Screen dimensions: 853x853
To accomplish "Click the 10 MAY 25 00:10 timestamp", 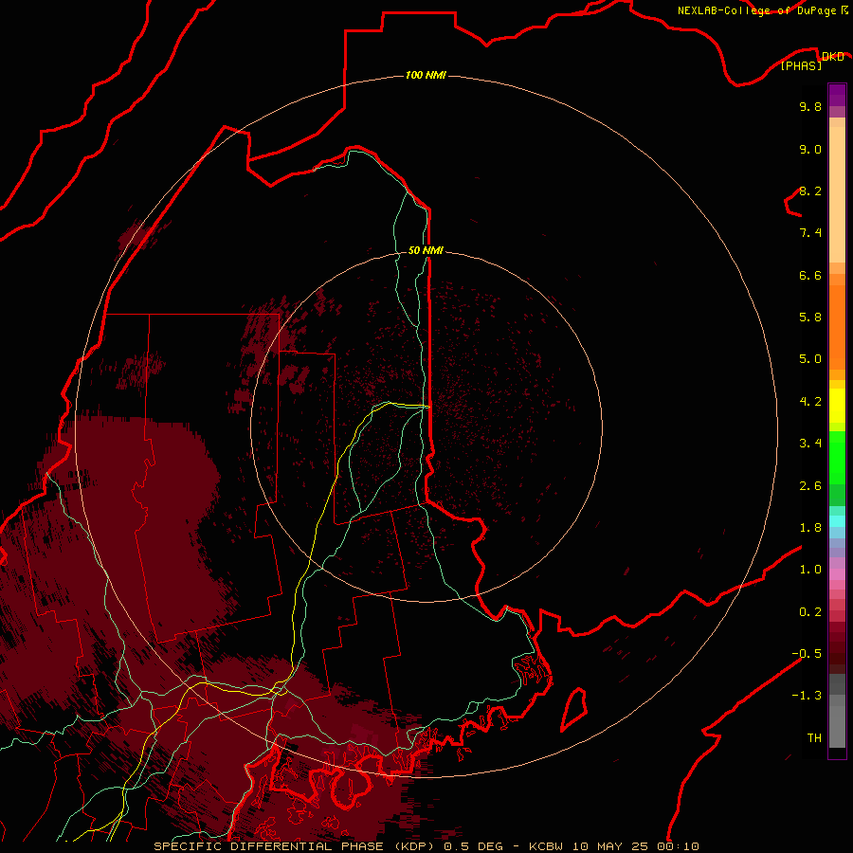I will pyautogui.click(x=635, y=846).
